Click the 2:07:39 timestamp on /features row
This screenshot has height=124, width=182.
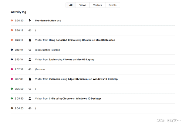[19, 69]
